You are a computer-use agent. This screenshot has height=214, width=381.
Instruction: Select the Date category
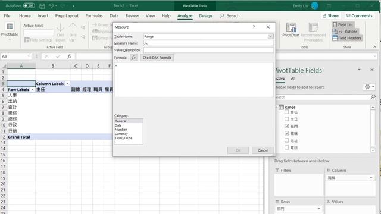(129, 125)
